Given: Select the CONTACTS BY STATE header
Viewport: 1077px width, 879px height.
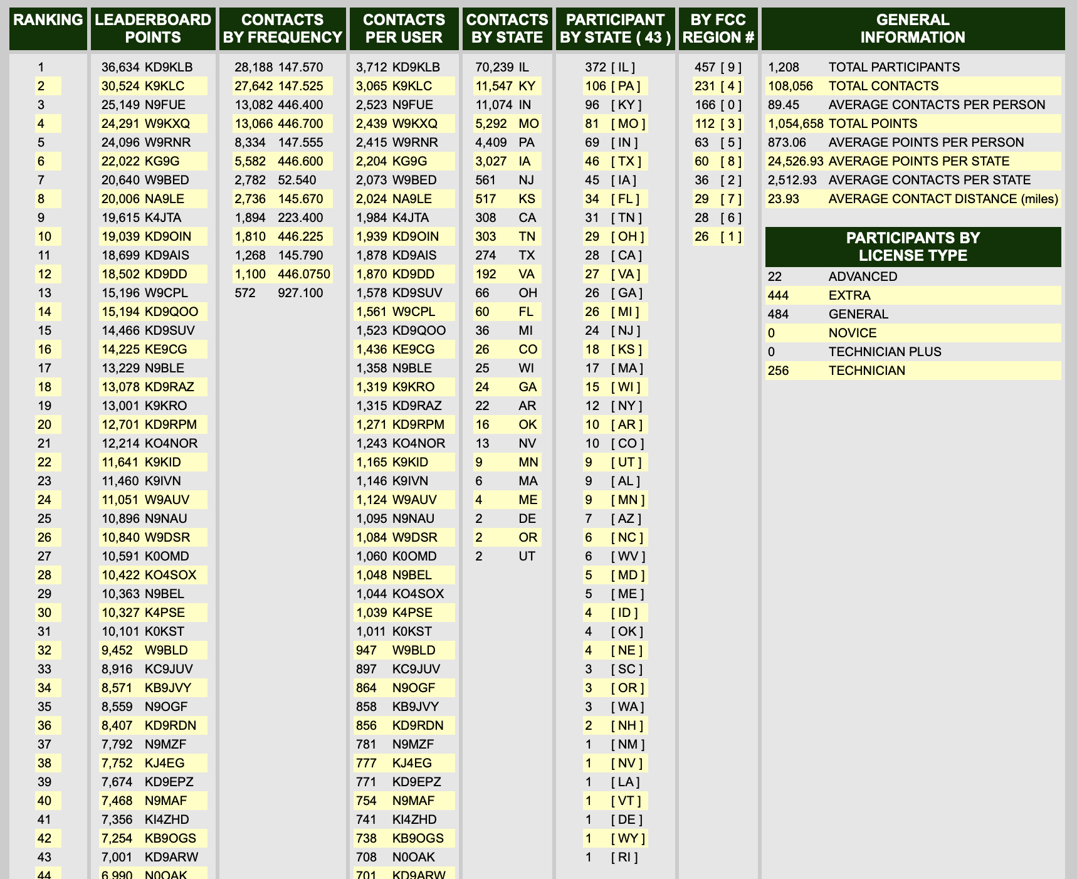Looking at the screenshot, I should 507,28.
